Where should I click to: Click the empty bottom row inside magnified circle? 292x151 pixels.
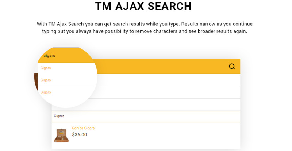click(x=67, y=103)
